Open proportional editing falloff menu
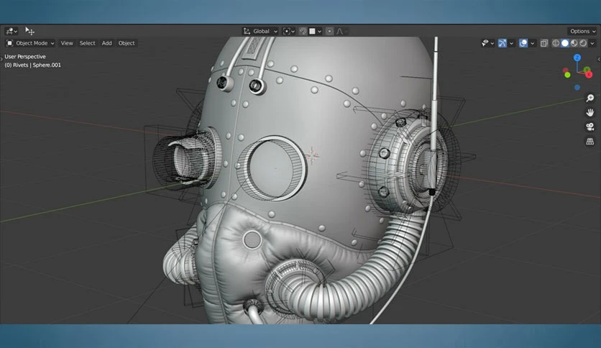 pos(341,31)
